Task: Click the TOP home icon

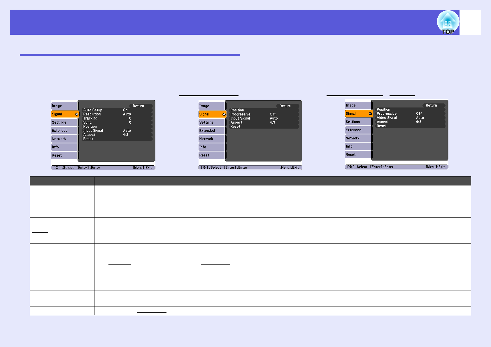Action: pyautogui.click(x=448, y=22)
